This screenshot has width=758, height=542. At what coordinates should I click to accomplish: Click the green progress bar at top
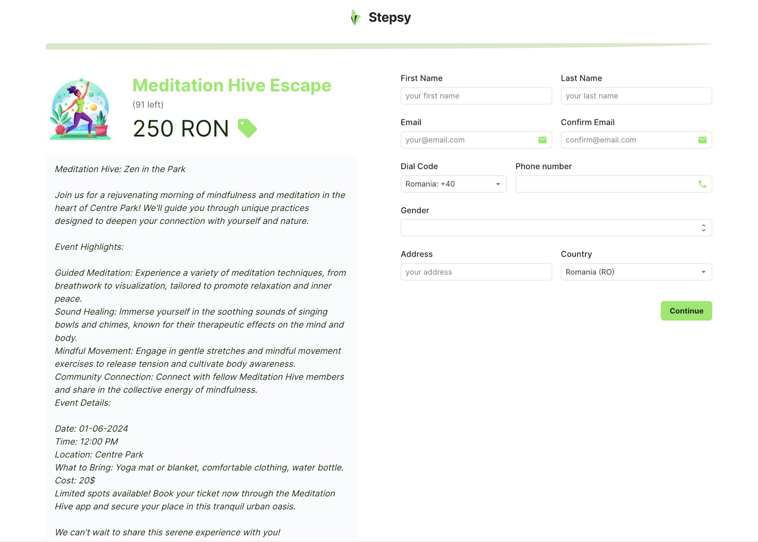(x=378, y=46)
